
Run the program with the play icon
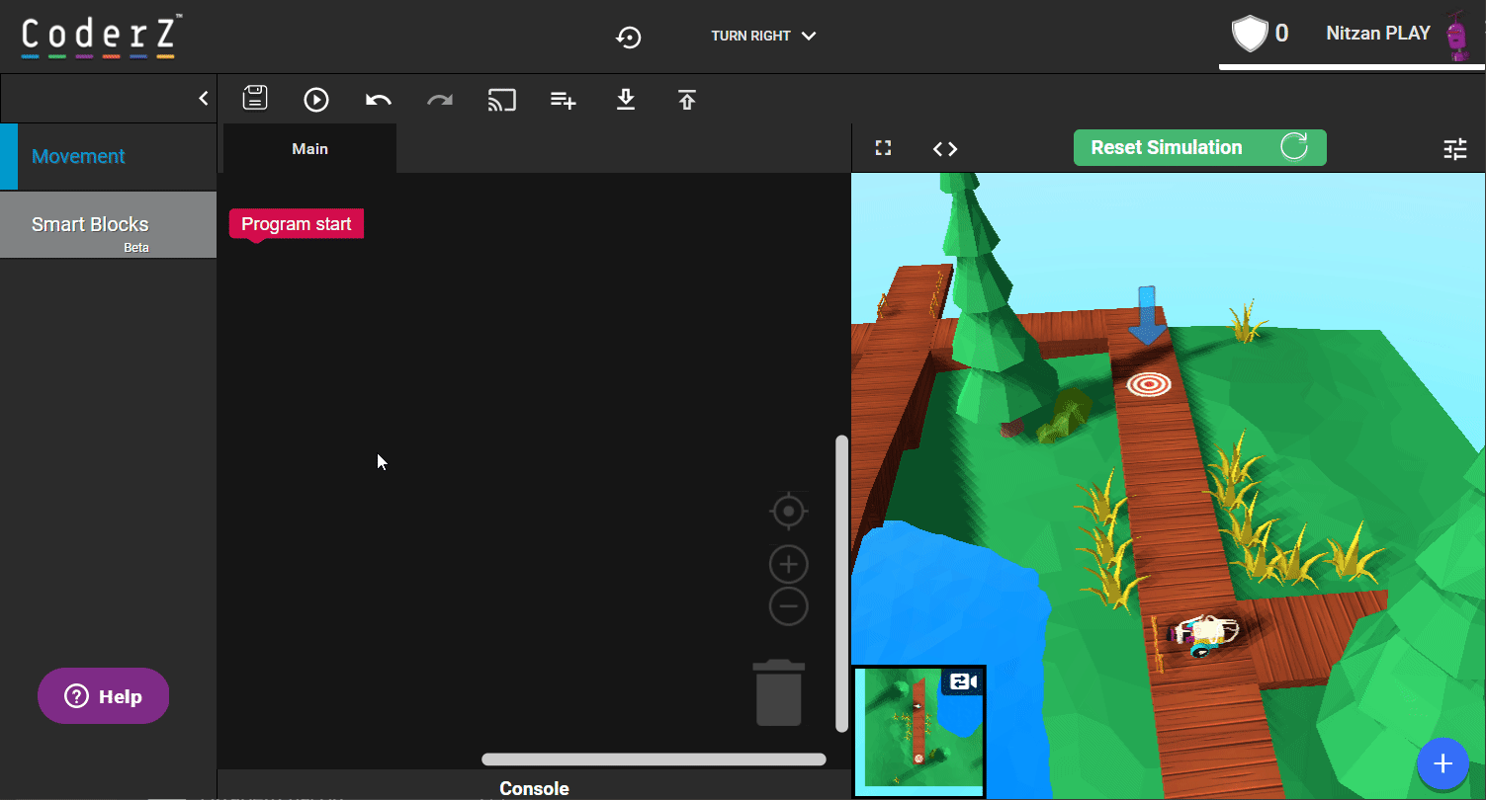(316, 99)
